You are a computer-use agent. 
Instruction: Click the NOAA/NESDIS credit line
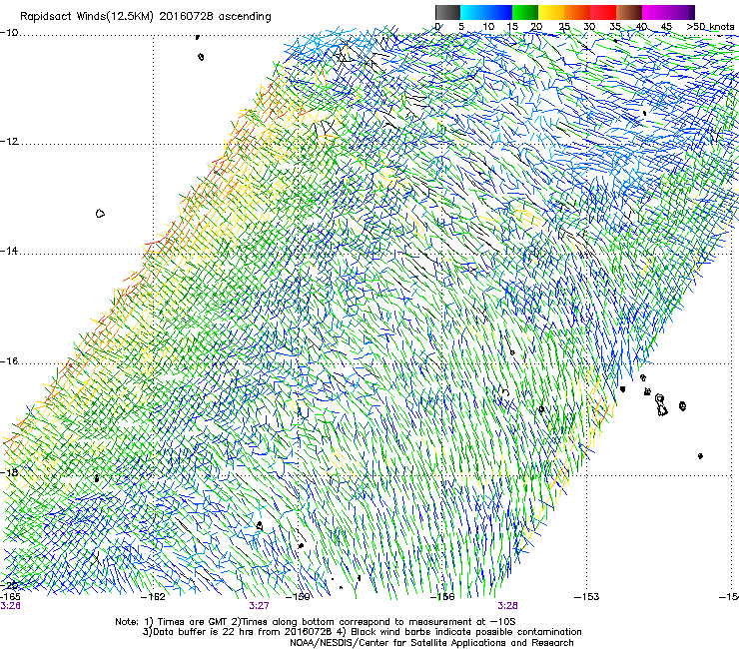coord(431,643)
